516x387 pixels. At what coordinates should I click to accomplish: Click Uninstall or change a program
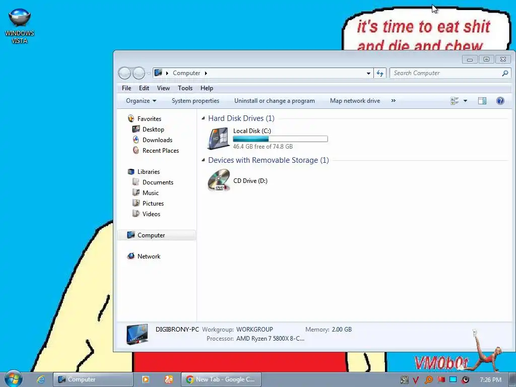coord(275,101)
